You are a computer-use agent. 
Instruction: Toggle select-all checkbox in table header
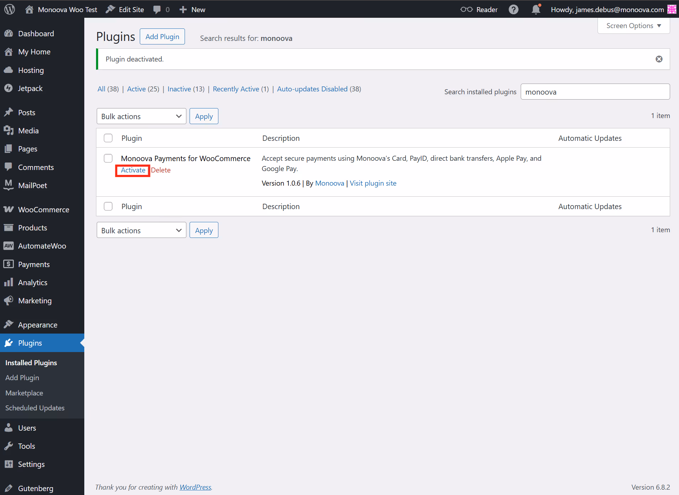pos(108,138)
